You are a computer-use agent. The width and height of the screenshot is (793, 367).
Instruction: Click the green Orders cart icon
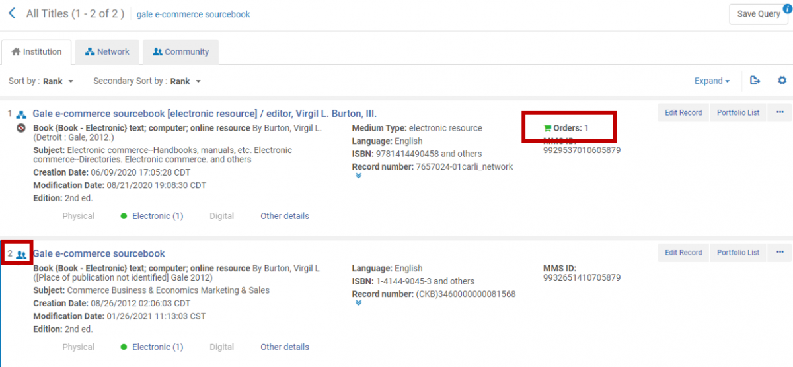(x=547, y=128)
